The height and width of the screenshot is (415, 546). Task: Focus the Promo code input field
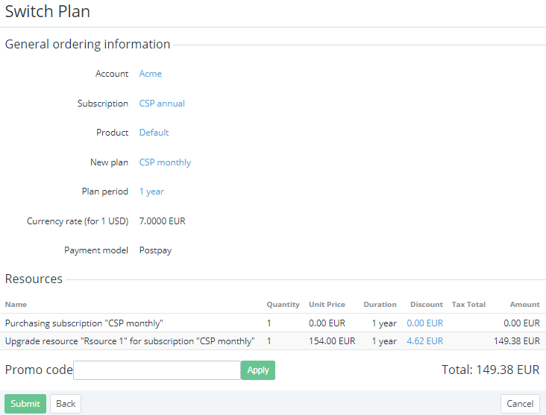point(157,370)
